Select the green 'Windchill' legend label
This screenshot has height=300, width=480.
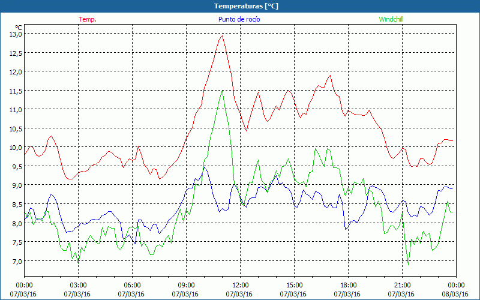pos(391,19)
